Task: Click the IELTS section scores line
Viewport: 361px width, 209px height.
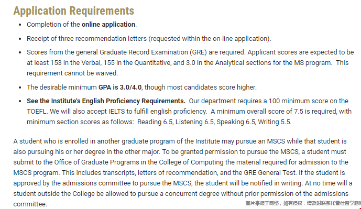Action: pos(159,122)
